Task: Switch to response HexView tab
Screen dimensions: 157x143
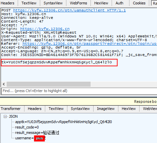Action: (x=129, y=109)
